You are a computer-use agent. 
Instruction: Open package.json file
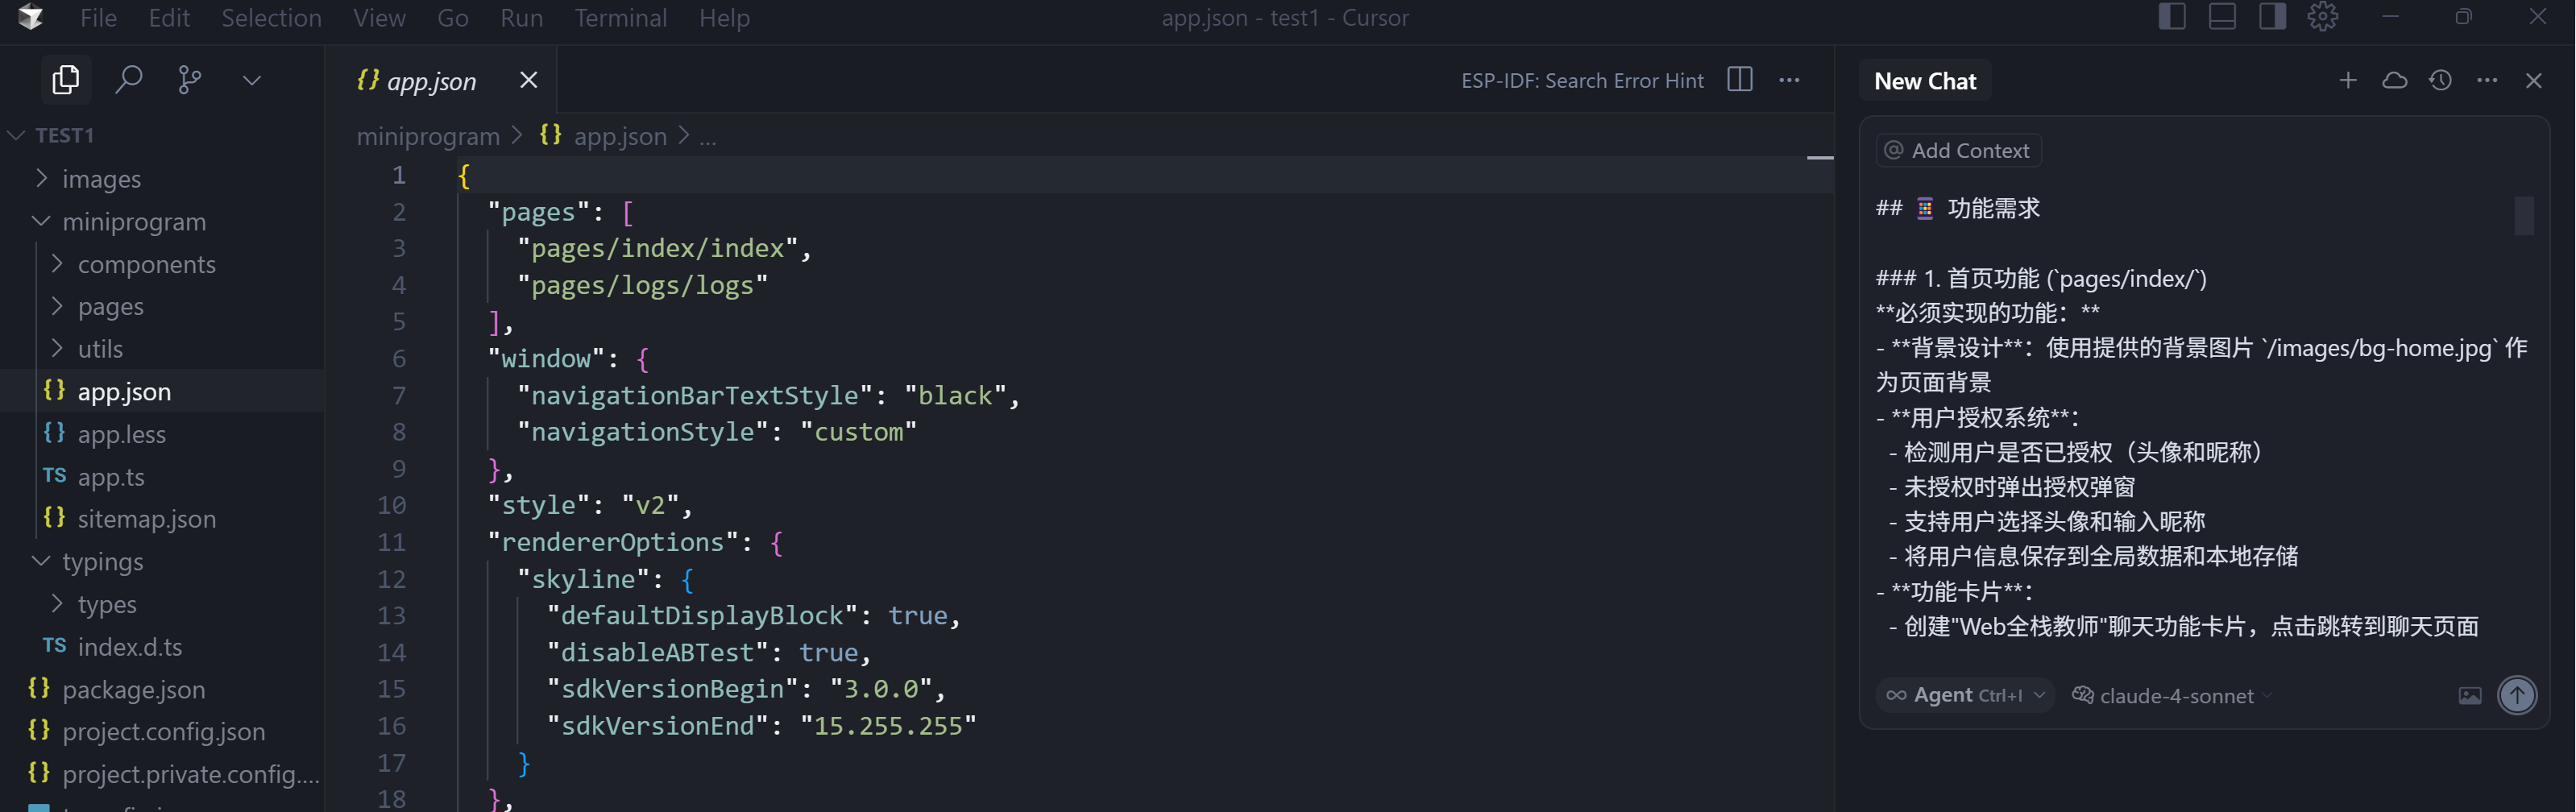click(162, 689)
